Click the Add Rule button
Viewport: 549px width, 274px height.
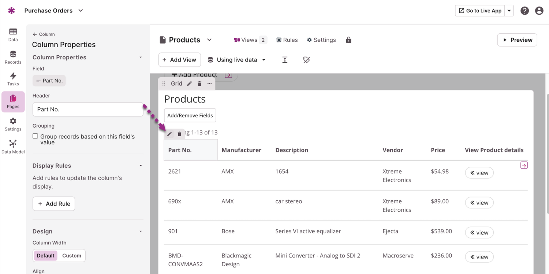click(54, 204)
